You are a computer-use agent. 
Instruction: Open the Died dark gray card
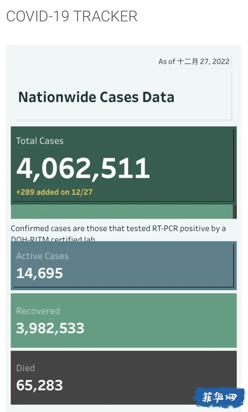pyautogui.click(x=124, y=377)
